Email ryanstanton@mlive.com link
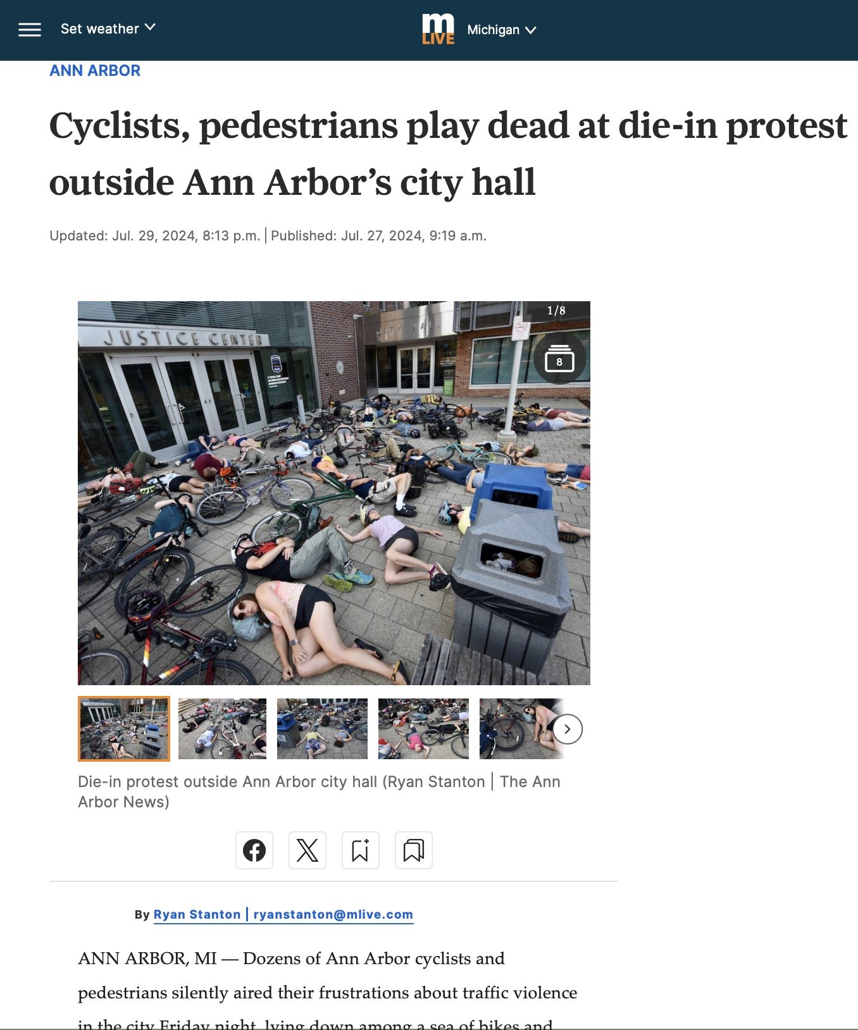The height and width of the screenshot is (1030, 858). click(333, 914)
